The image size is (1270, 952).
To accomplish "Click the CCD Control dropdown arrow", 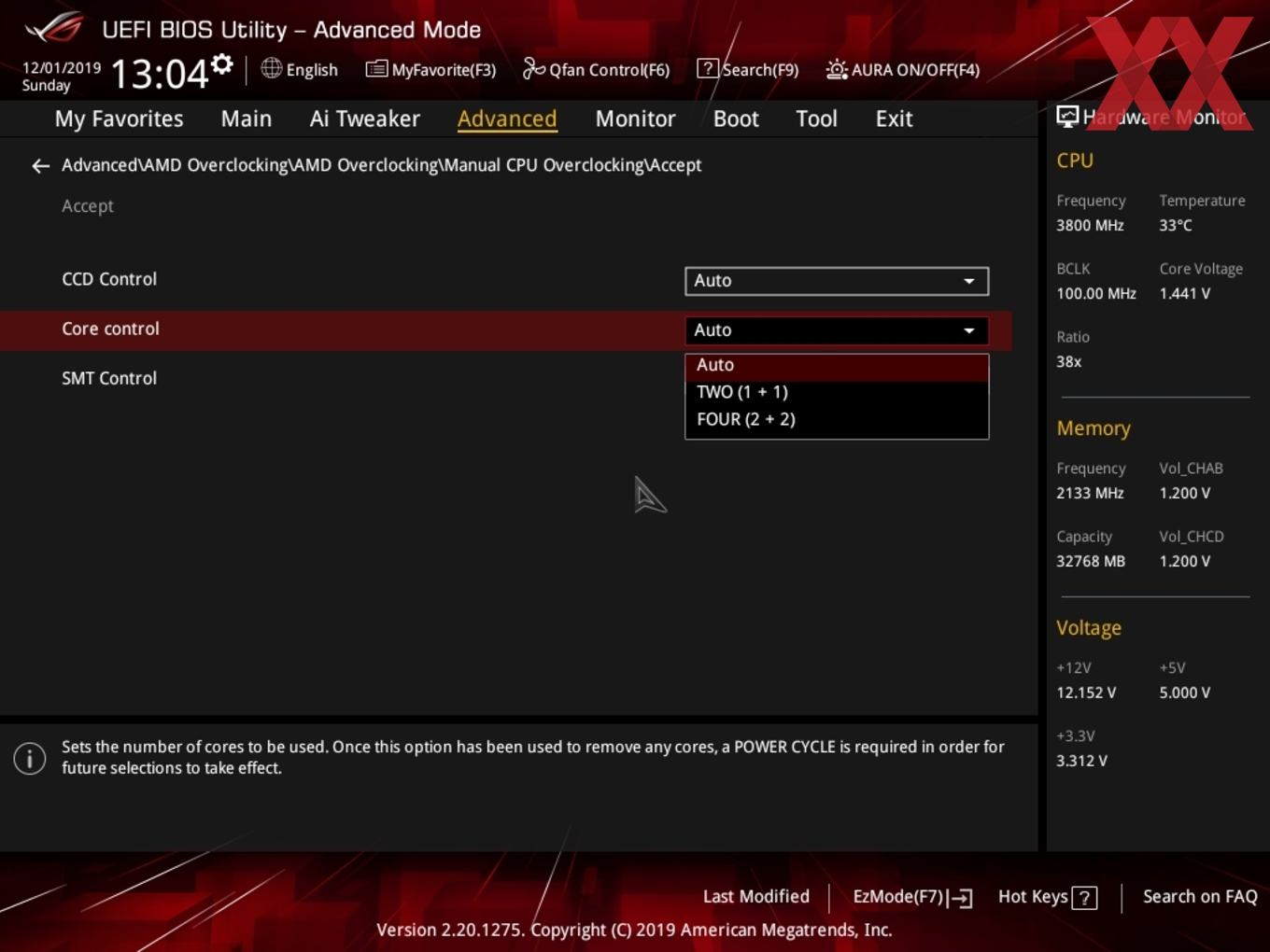I will tap(969, 281).
